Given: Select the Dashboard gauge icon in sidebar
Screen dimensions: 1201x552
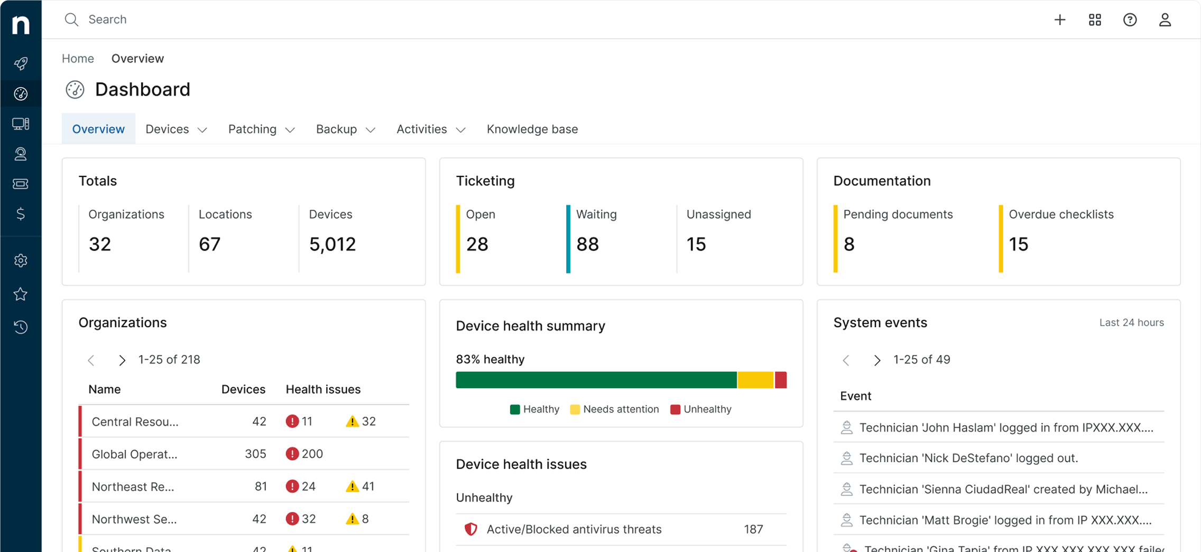Looking at the screenshot, I should (x=20, y=93).
